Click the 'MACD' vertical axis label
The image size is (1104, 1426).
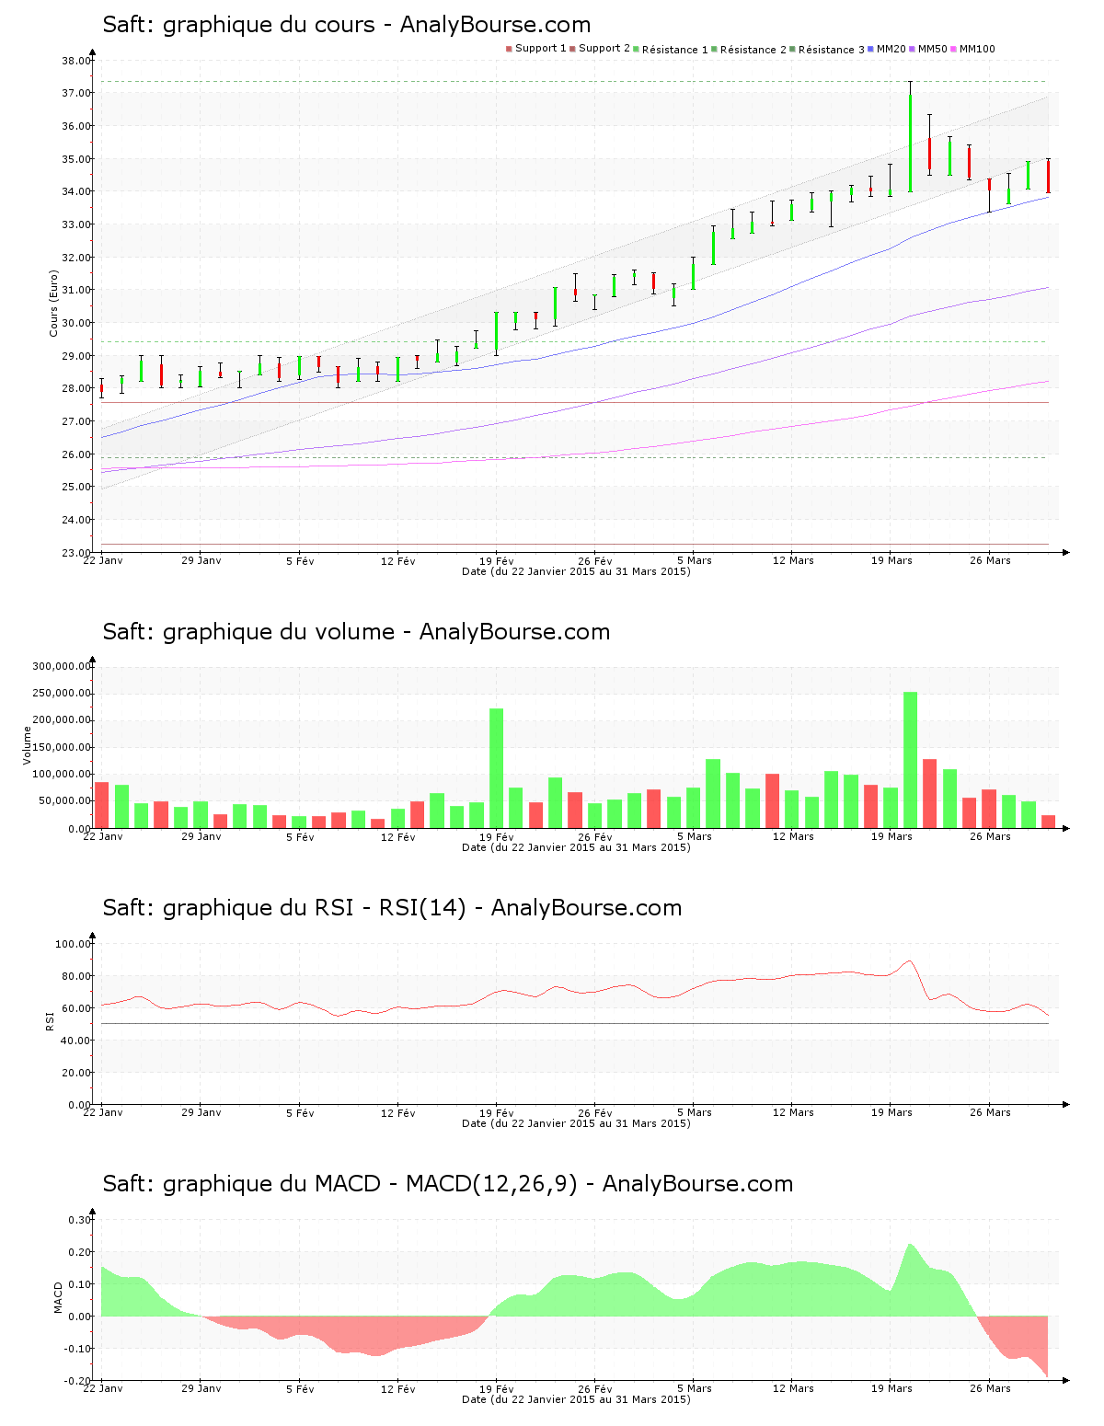tap(59, 1297)
